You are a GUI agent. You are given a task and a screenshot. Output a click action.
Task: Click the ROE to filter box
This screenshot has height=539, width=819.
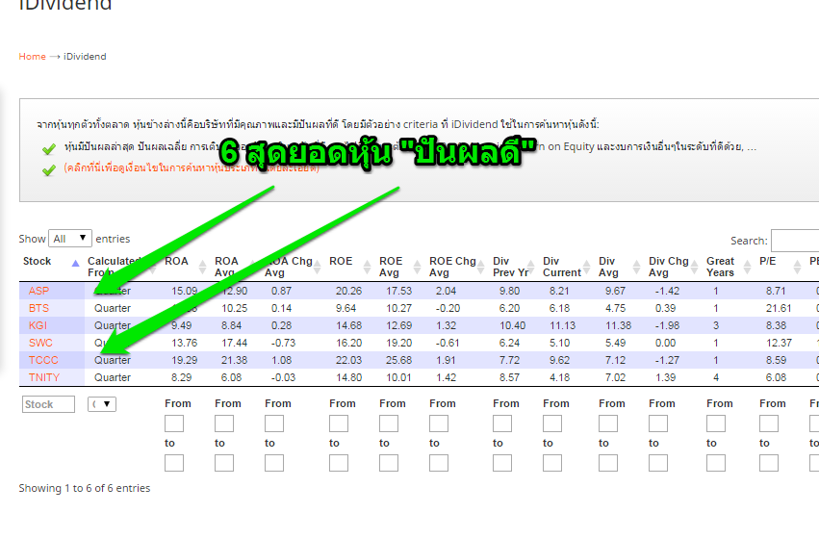(x=339, y=463)
